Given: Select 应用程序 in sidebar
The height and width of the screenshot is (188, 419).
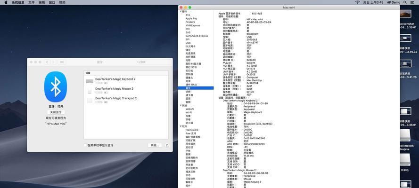Looking at the screenshot, I should coord(190,161).
